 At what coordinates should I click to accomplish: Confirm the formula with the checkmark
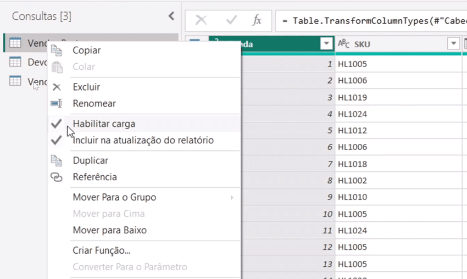[x=231, y=20]
